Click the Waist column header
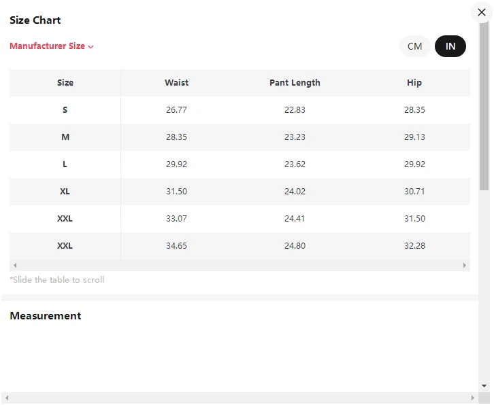This screenshot has height=405, width=494. tap(176, 83)
